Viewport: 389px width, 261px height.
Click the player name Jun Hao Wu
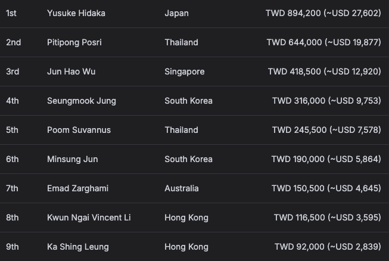coord(71,72)
